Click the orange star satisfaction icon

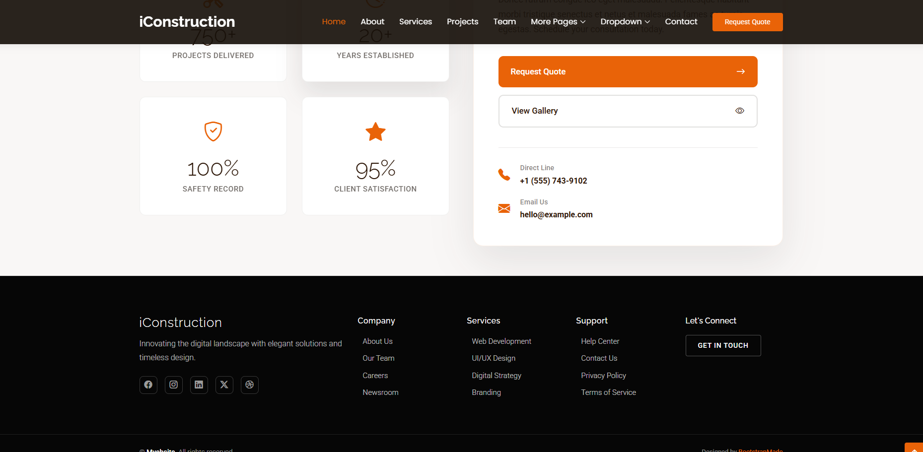pyautogui.click(x=375, y=132)
